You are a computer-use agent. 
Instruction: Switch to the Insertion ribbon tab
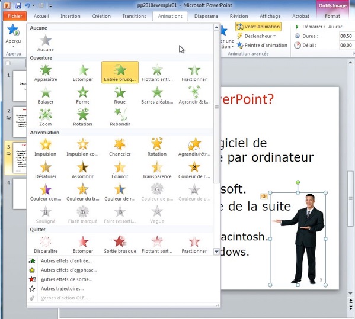(71, 16)
